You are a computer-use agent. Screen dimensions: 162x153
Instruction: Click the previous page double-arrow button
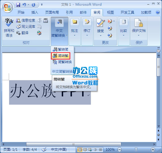[x=158, y=131]
